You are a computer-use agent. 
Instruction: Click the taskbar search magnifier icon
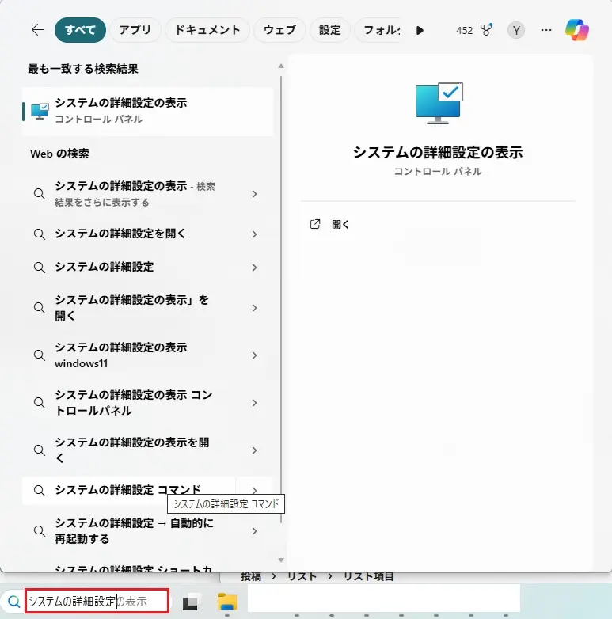(14, 602)
